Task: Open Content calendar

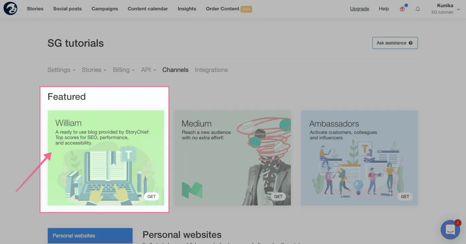Action: click(x=148, y=9)
